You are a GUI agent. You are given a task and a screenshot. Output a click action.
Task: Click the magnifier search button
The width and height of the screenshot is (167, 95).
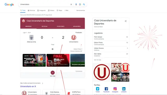pyautogui.click(x=84, y=4)
